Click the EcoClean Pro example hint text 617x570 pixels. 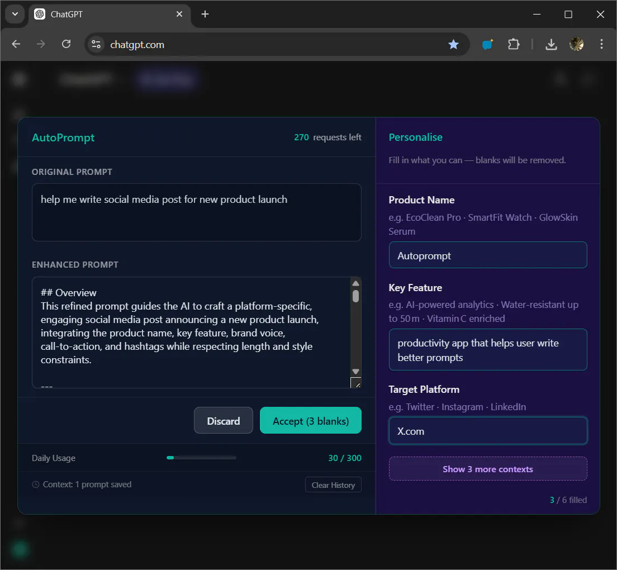pyautogui.click(x=483, y=224)
